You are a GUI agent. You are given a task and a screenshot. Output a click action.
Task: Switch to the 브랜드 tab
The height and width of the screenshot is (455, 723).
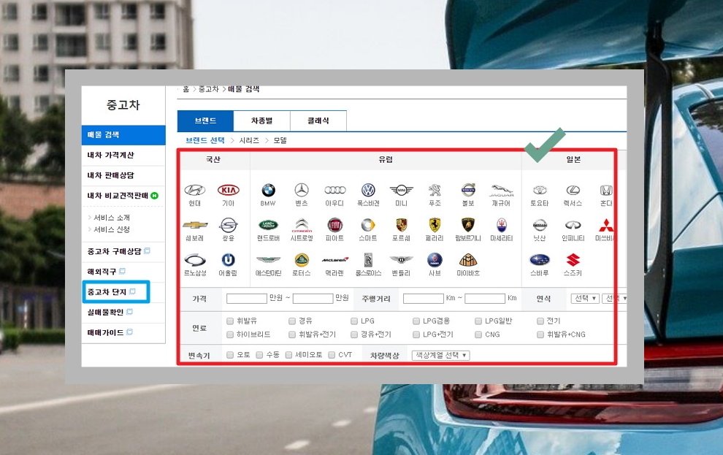point(205,121)
